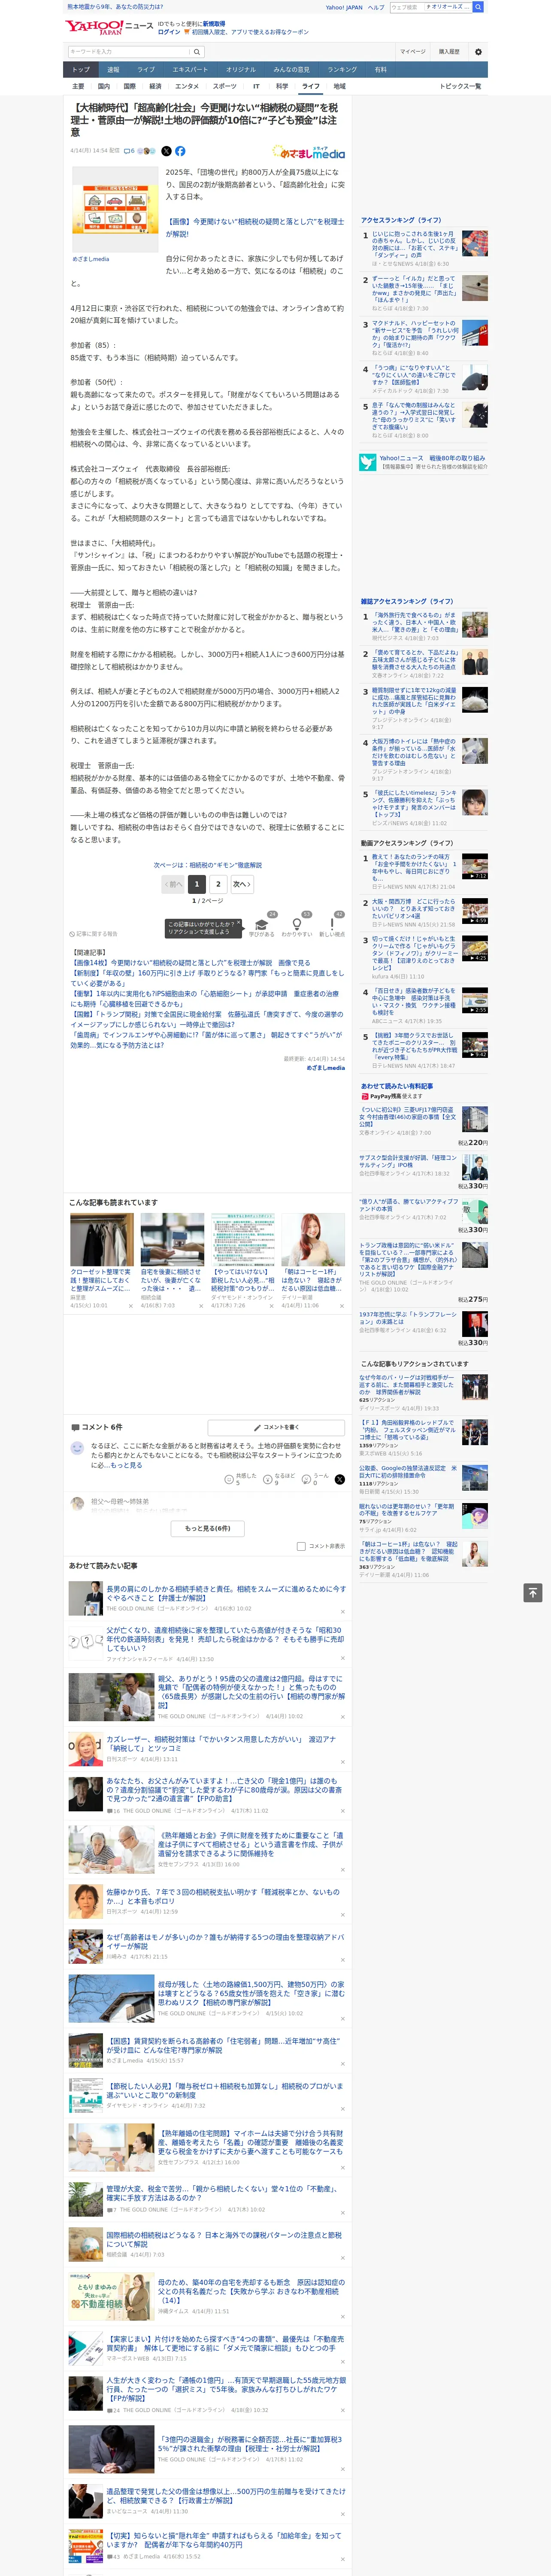Open the comment count bubble icon showing 6
The height and width of the screenshot is (2576, 551).
tap(129, 151)
